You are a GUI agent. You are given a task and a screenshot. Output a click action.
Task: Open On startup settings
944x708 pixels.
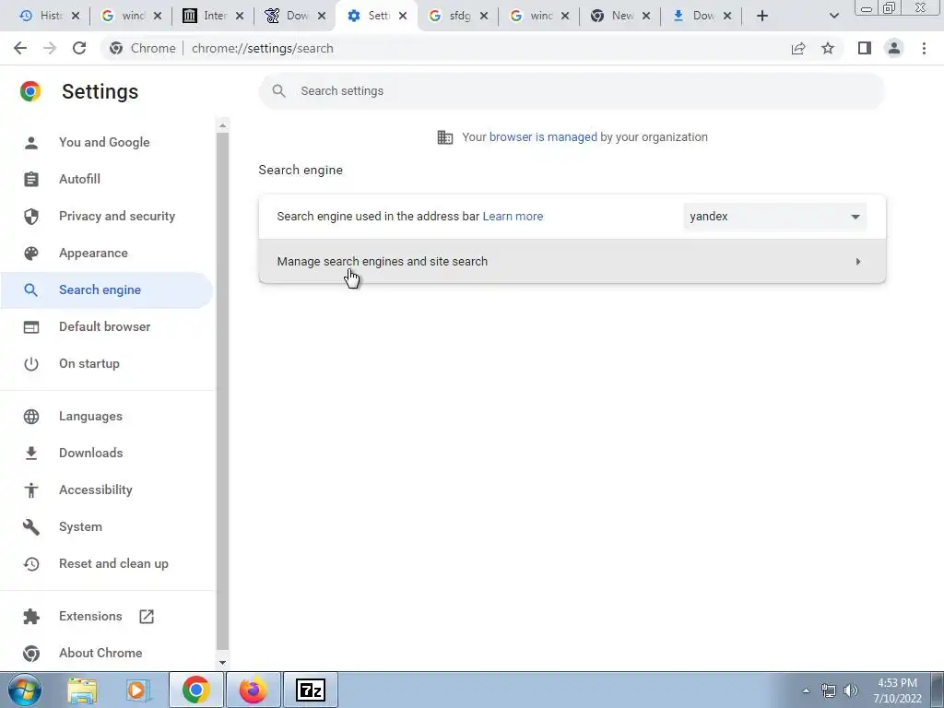coord(89,363)
